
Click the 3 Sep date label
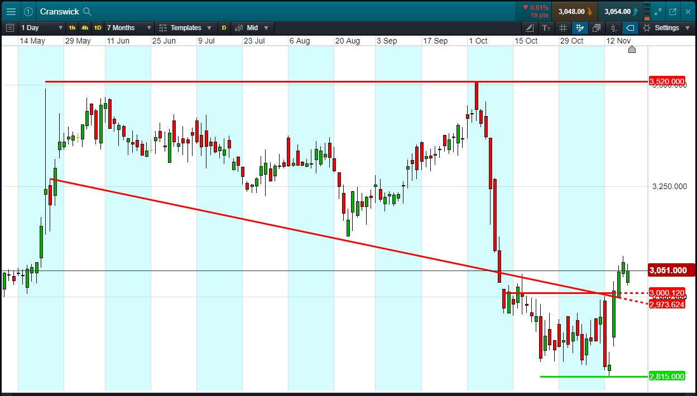tap(387, 41)
